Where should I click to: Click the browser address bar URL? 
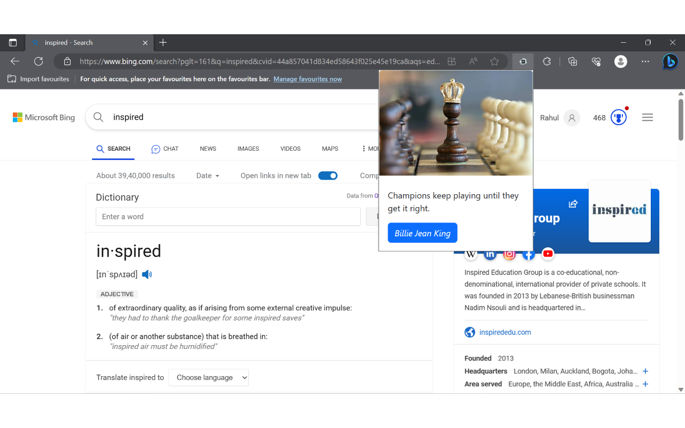[260, 62]
